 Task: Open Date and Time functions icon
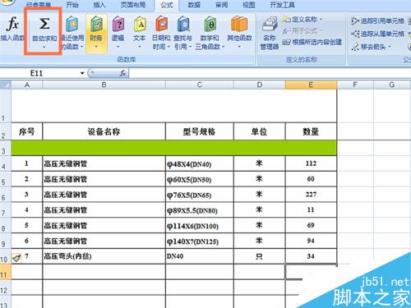click(x=161, y=24)
